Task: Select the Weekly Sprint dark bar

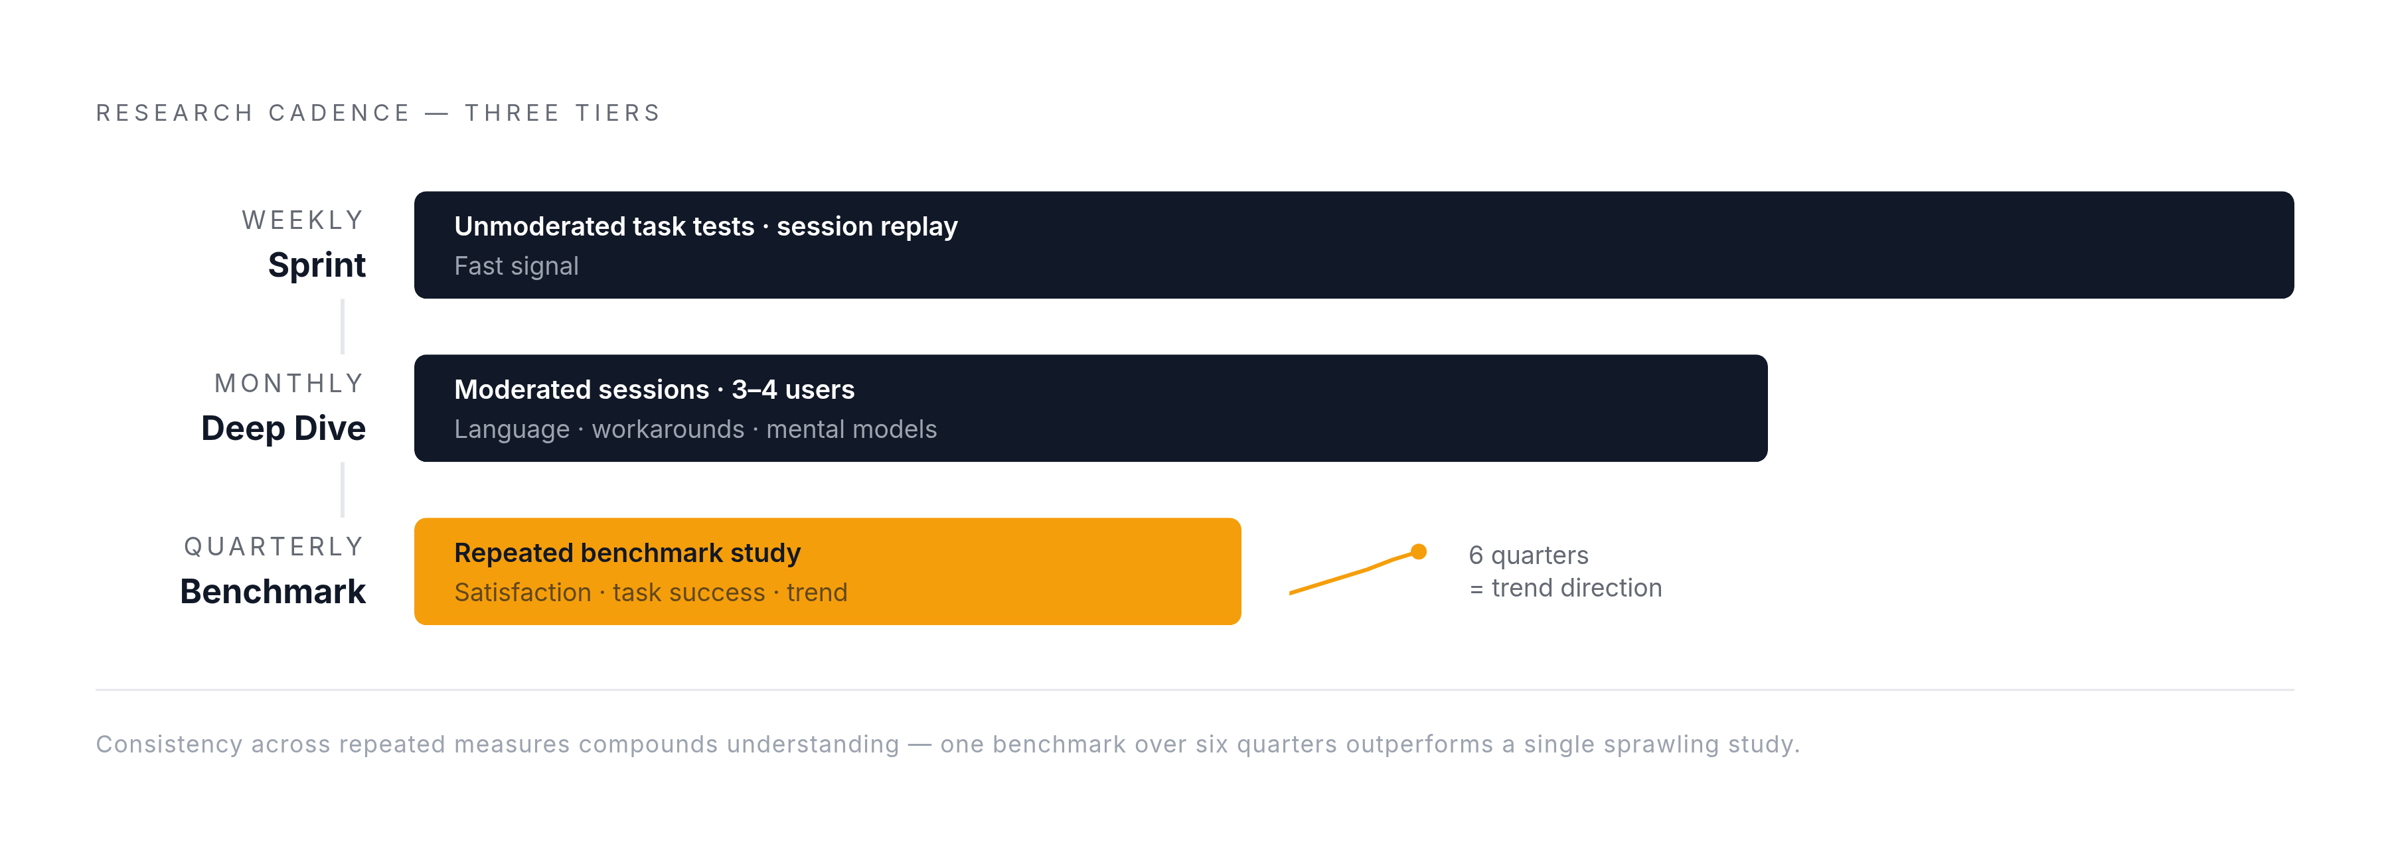Action: pyautogui.click(x=1354, y=245)
